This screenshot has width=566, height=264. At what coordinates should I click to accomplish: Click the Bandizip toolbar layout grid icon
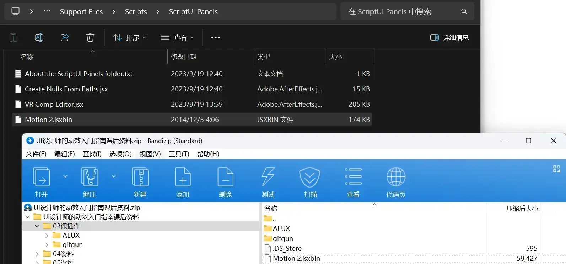(556, 169)
